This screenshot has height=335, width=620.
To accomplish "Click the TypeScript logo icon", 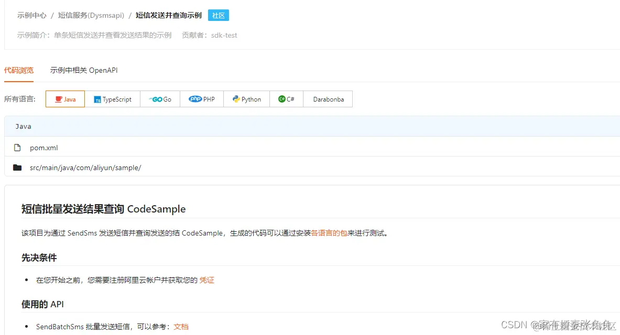I will pyautogui.click(x=97, y=99).
